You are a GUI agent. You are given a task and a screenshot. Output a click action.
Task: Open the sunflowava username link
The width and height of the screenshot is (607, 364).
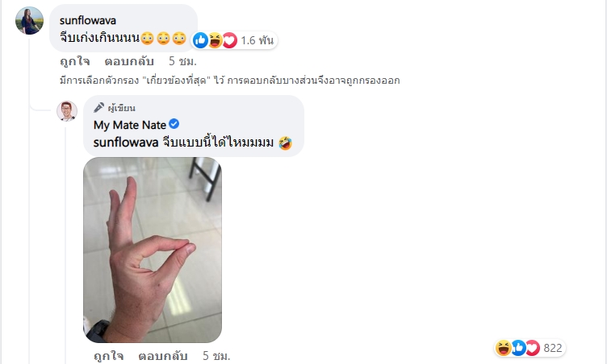[88, 20]
